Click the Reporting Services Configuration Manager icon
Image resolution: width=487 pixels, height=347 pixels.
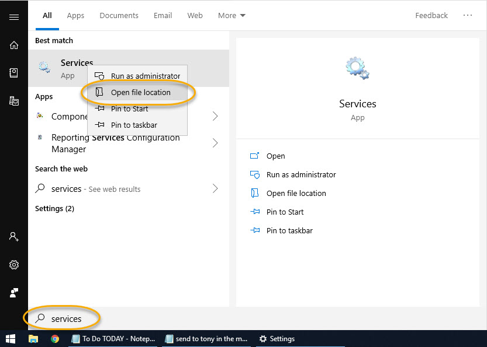[x=40, y=137]
